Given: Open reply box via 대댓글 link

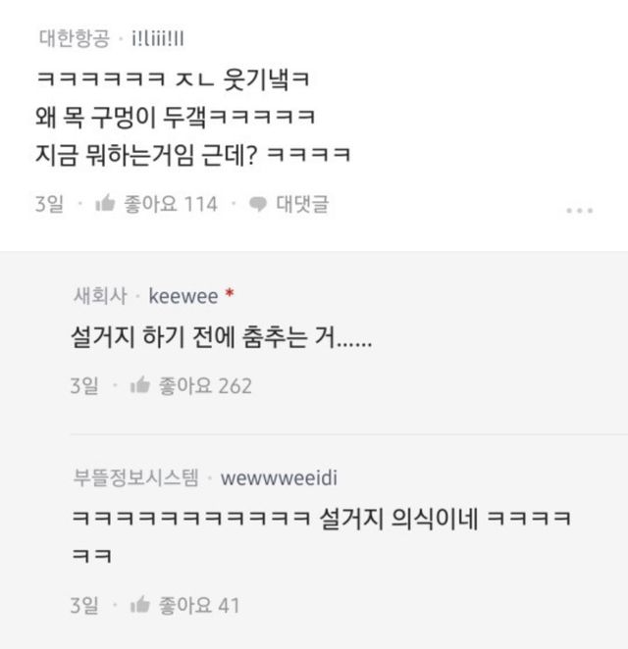Looking at the screenshot, I should pos(302,204).
